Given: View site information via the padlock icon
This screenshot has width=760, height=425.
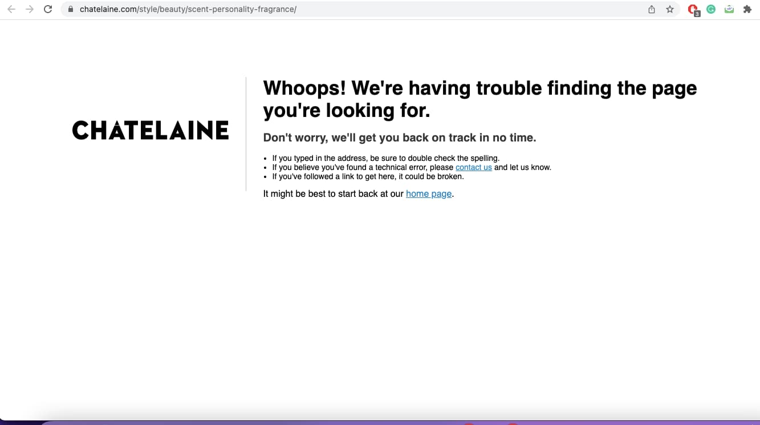Looking at the screenshot, I should 71,9.
